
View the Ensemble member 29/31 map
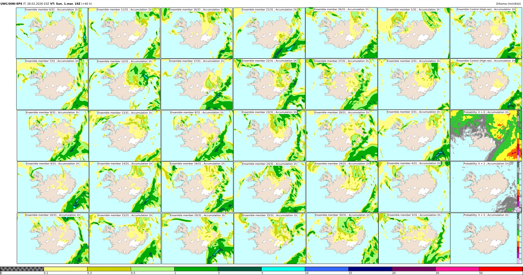point(342,187)
